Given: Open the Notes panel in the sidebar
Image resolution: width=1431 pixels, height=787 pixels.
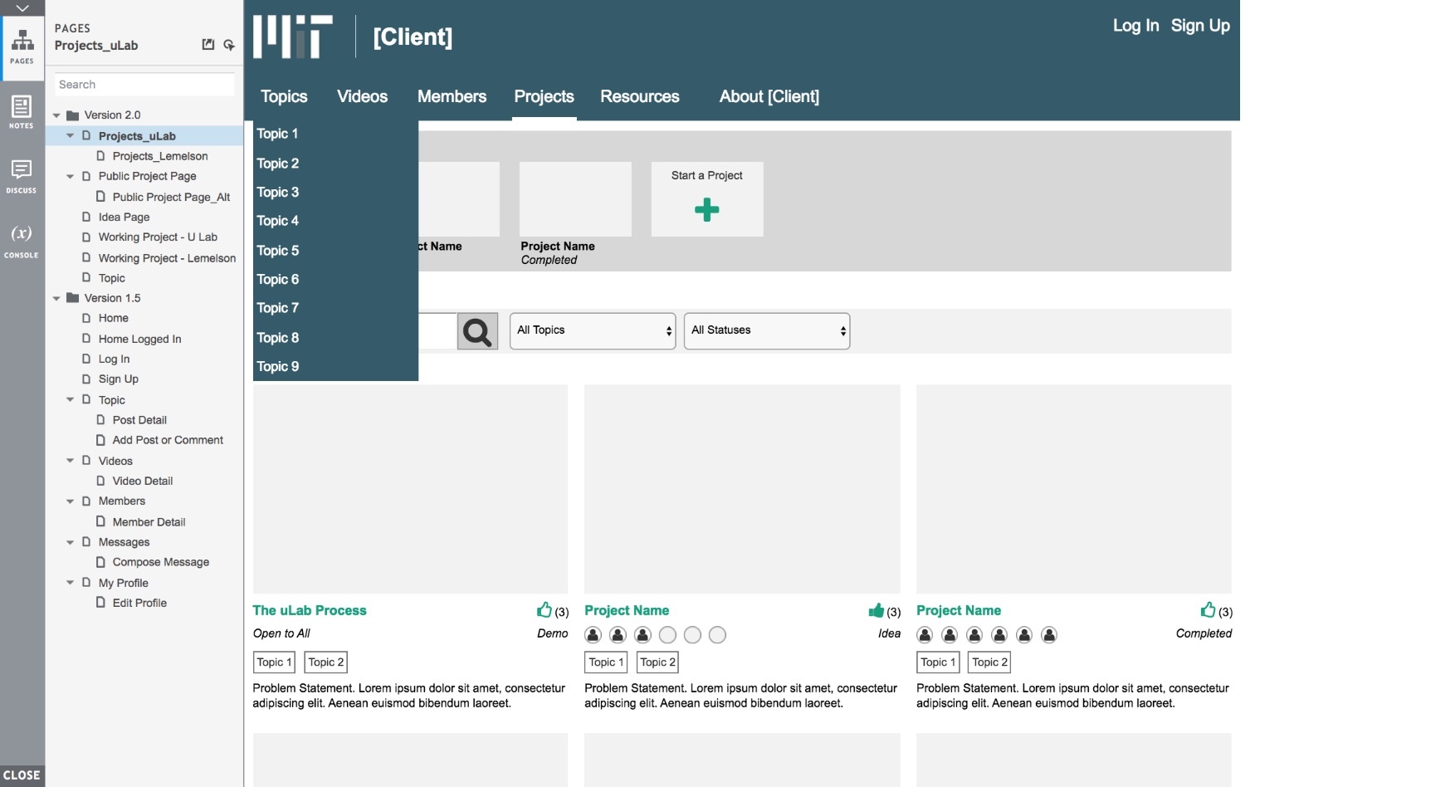Looking at the screenshot, I should 22,111.
